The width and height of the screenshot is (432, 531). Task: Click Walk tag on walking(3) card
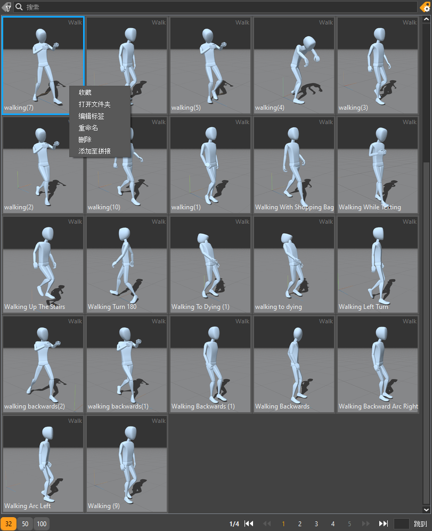coord(409,22)
